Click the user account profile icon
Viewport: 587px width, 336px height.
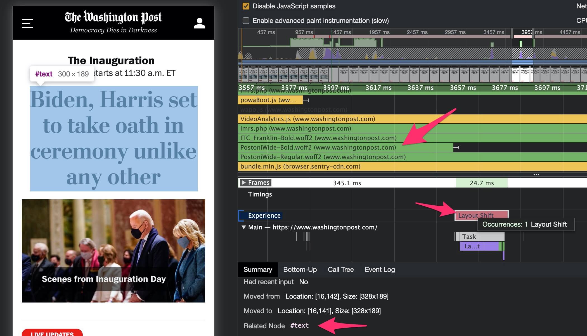click(x=199, y=23)
